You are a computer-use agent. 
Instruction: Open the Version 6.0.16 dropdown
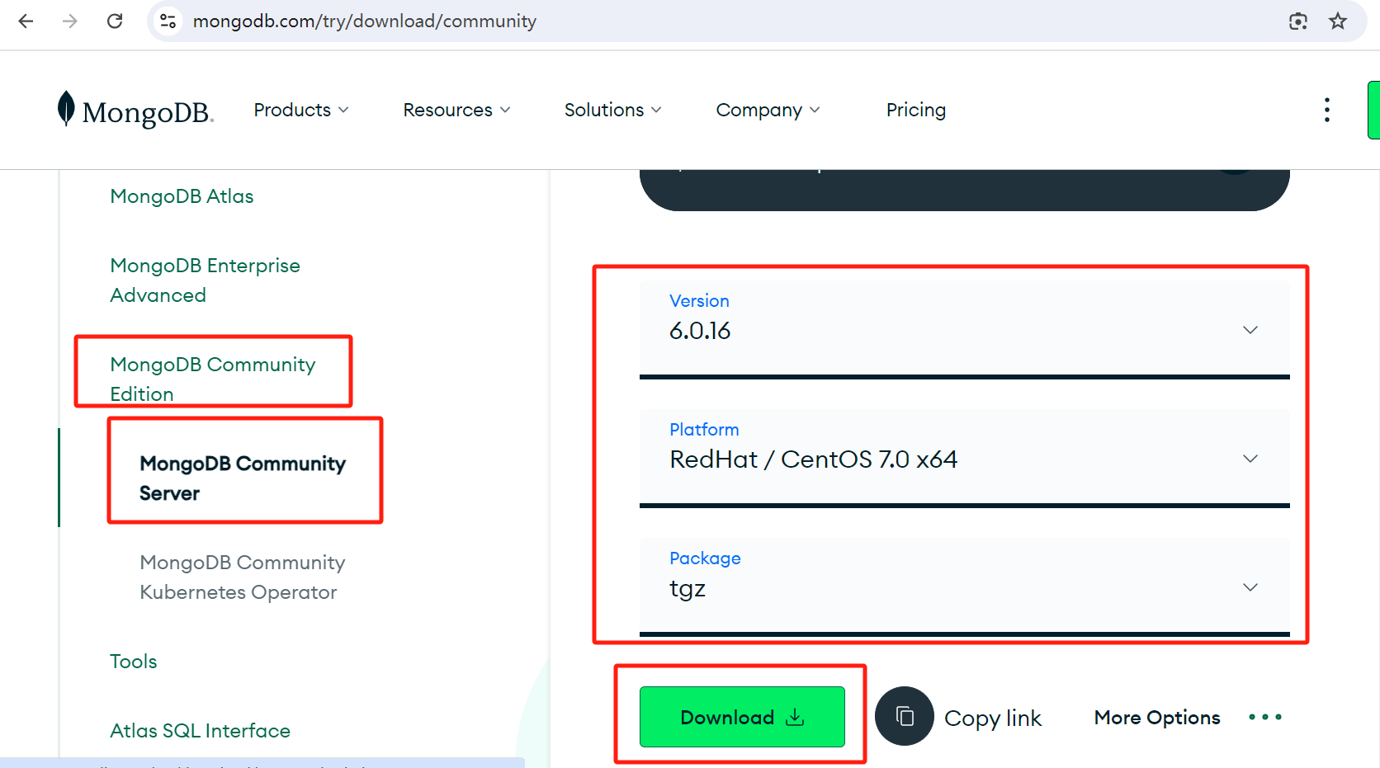(965, 329)
